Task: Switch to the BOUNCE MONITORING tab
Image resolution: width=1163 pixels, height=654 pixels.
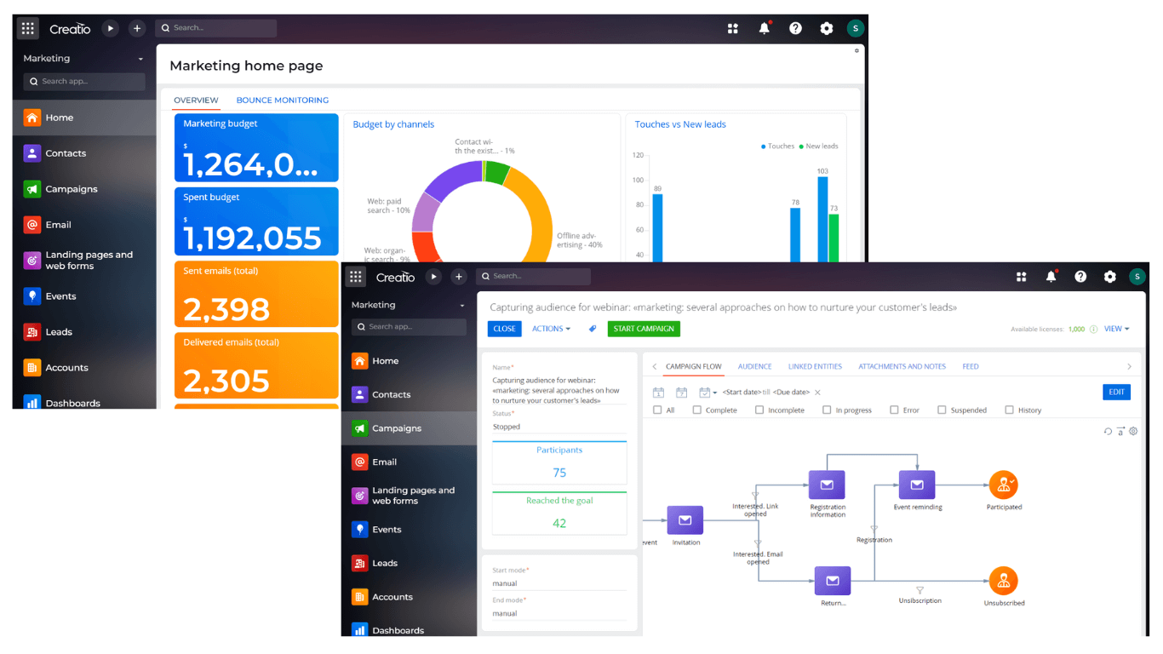Action: click(x=282, y=100)
